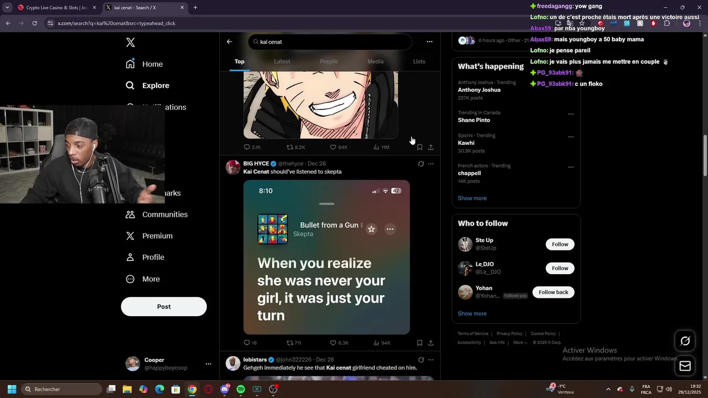Share the Naruto image post
The width and height of the screenshot is (708, 398).
pos(431,147)
